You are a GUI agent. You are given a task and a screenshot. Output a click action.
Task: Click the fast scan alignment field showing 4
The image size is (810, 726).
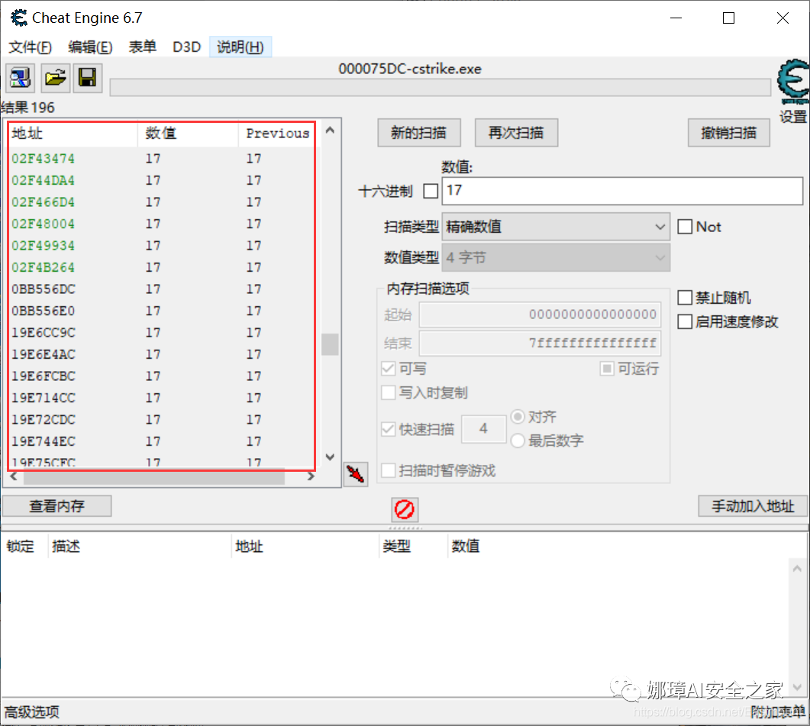click(483, 428)
